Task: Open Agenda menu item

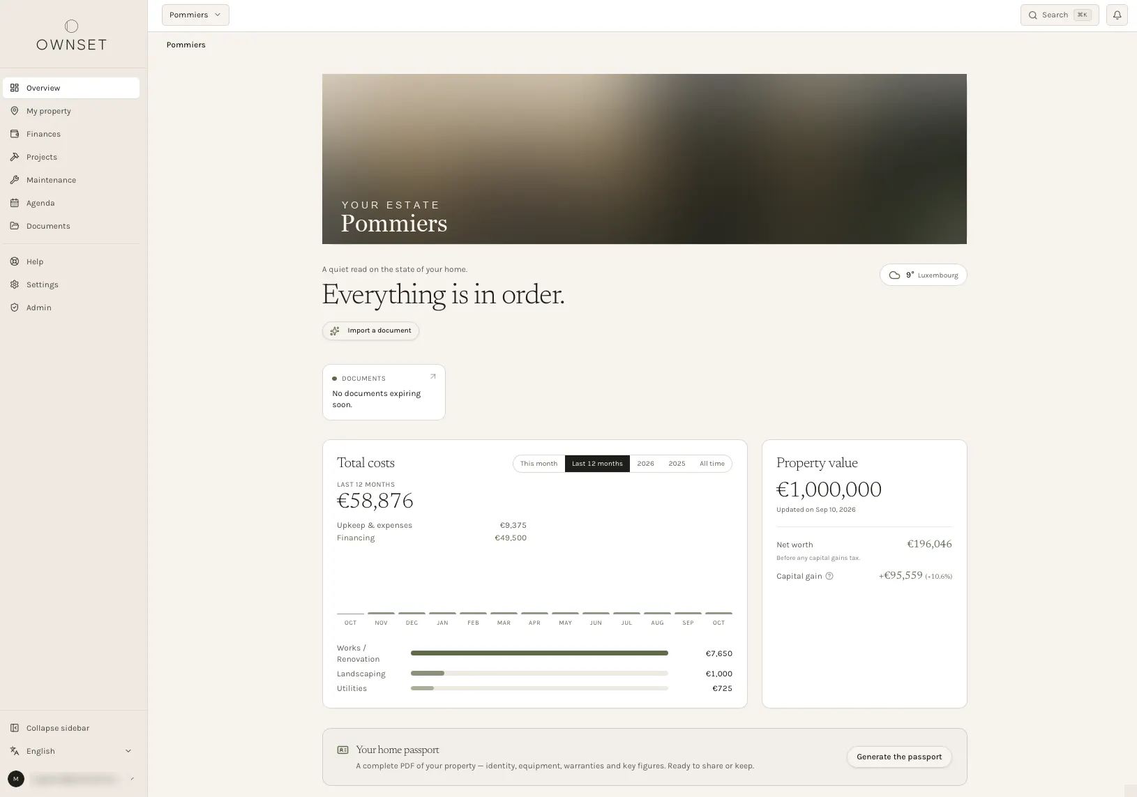Action: point(71,203)
